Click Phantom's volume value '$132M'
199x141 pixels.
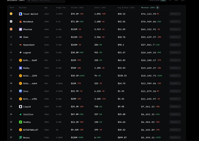74,29
